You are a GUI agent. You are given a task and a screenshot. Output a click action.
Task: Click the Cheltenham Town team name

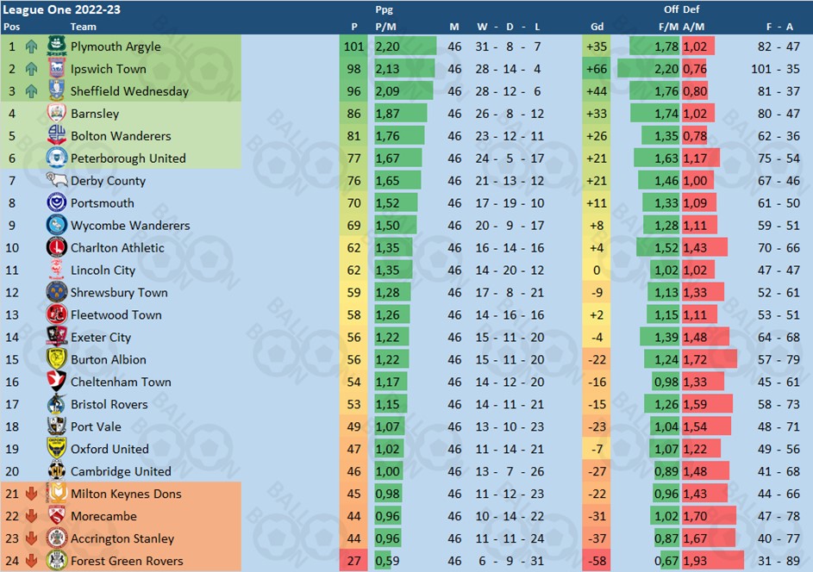(121, 382)
